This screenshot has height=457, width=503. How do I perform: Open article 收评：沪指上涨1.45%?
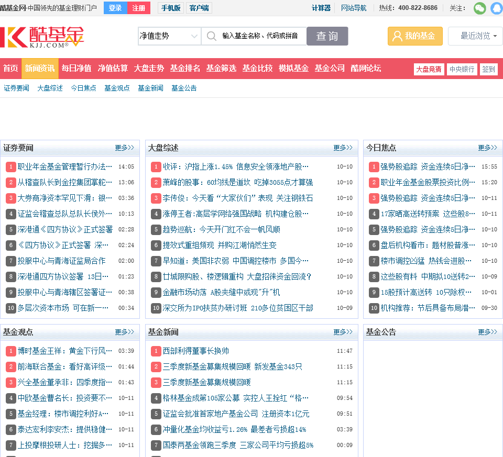point(235,166)
